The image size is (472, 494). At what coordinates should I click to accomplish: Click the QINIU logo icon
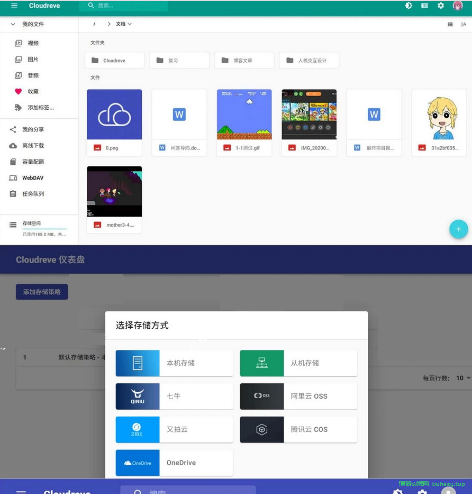[x=138, y=396]
